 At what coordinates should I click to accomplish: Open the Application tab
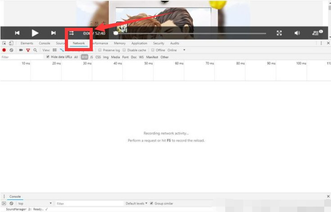point(139,43)
